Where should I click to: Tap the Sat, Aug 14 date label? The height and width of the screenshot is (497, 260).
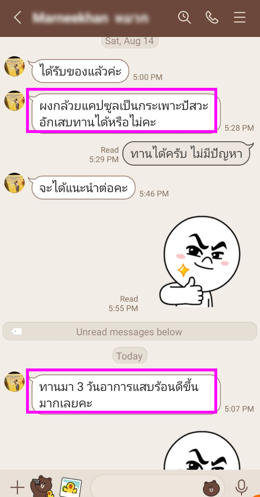[x=130, y=41]
